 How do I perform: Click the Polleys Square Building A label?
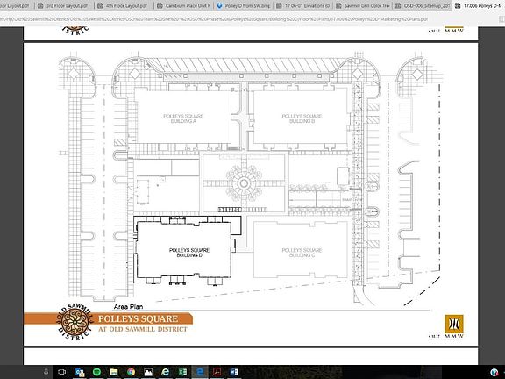coord(183,118)
